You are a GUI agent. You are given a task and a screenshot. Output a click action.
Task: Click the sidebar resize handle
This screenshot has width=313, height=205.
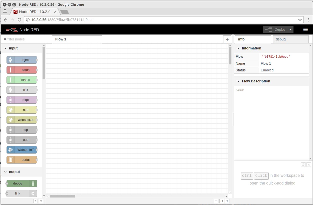(233, 119)
